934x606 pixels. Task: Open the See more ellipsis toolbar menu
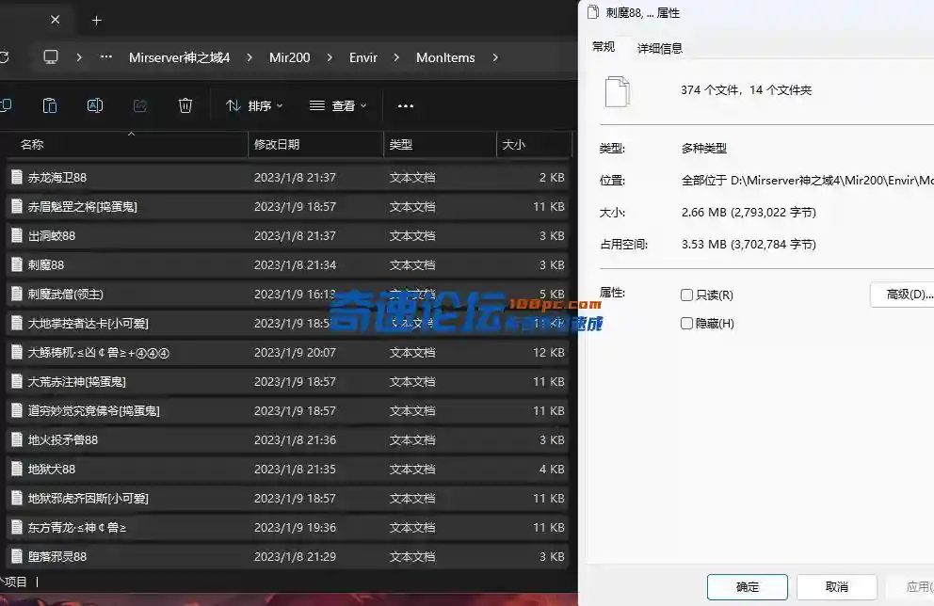point(406,106)
